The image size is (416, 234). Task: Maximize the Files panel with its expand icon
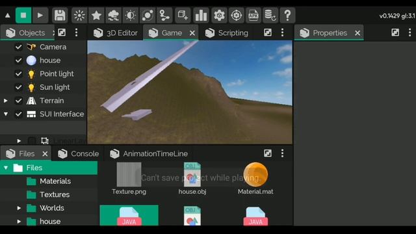coord(268,153)
